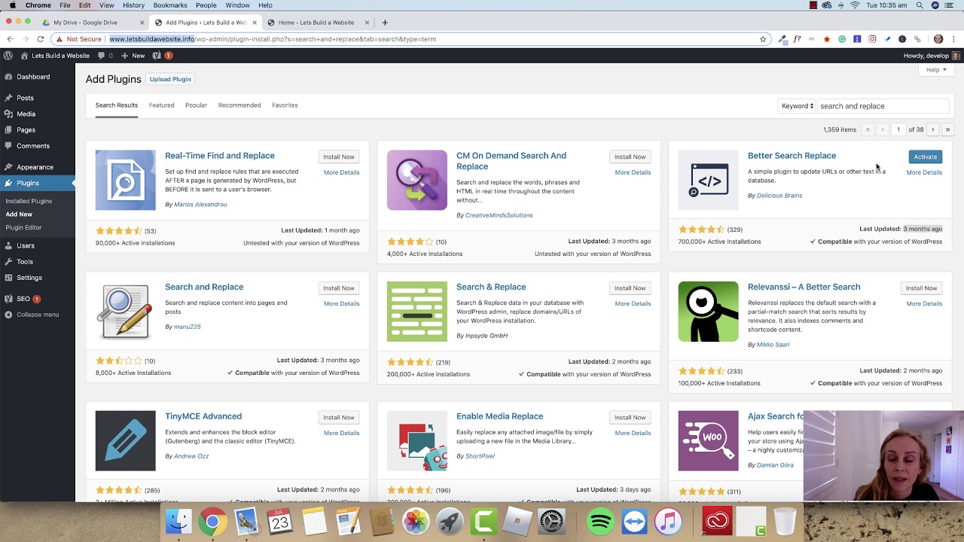964x542 pixels.
Task: Click the comments bubble in admin bar
Action: [105, 56]
